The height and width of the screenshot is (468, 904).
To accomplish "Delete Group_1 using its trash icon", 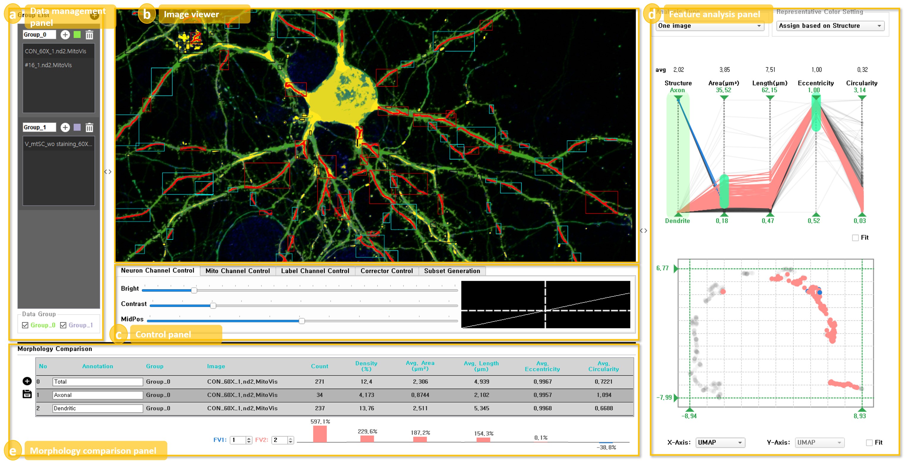I will (89, 127).
